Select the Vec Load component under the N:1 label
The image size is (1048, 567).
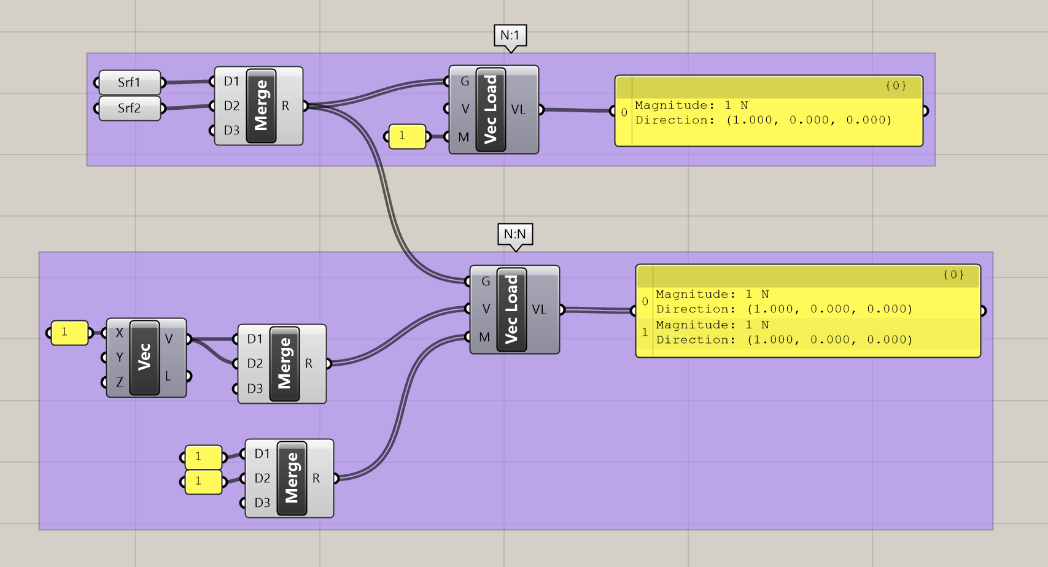[491, 109]
